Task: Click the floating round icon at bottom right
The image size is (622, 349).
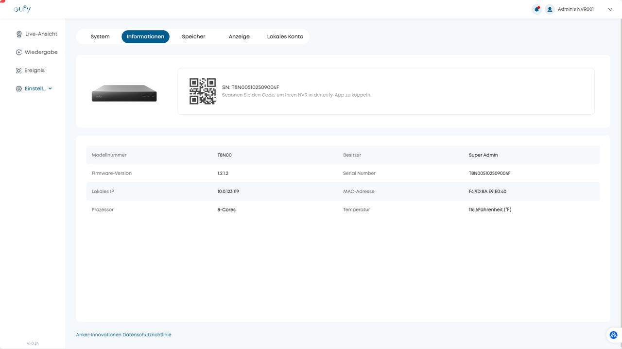Action: [613, 335]
